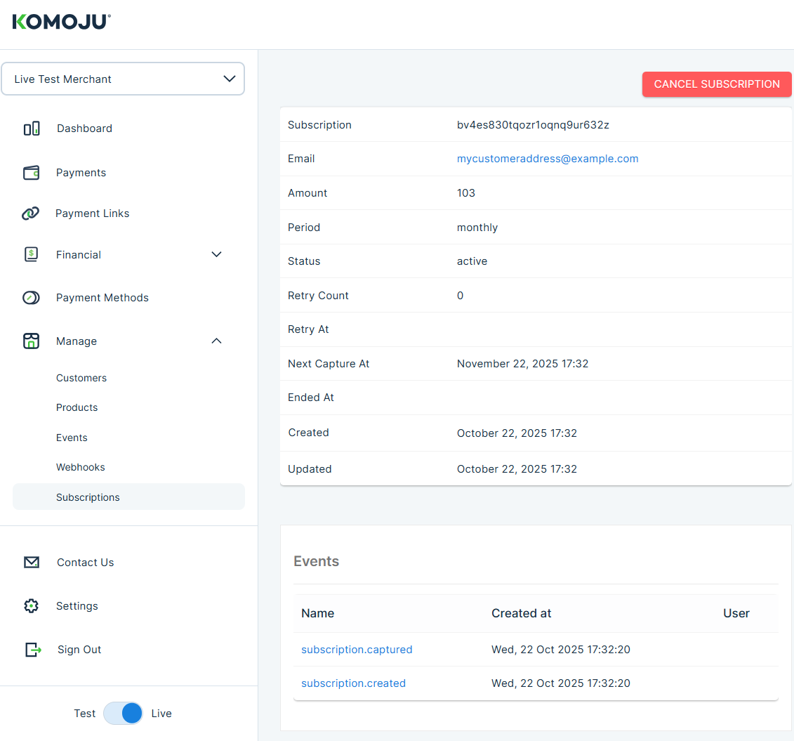Click the Test mode label

click(84, 713)
